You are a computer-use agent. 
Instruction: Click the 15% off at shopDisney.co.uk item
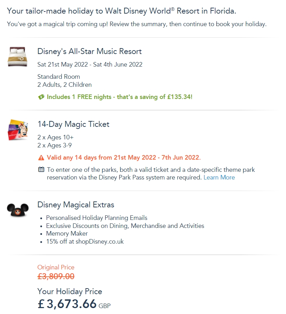coord(85,242)
